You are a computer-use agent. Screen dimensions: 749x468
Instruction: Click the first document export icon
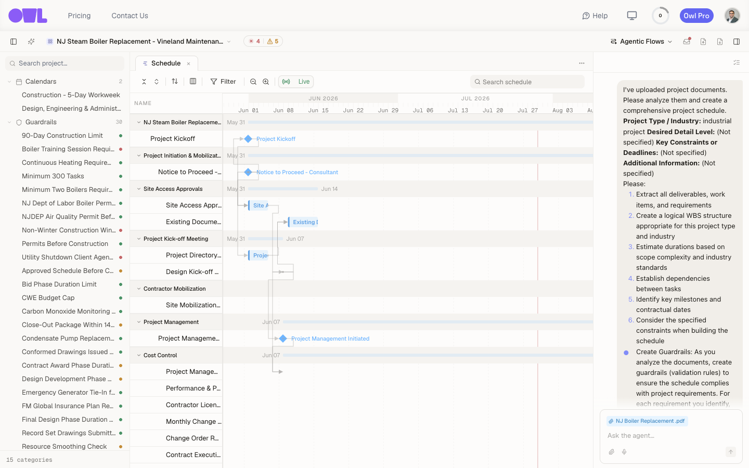click(x=703, y=42)
